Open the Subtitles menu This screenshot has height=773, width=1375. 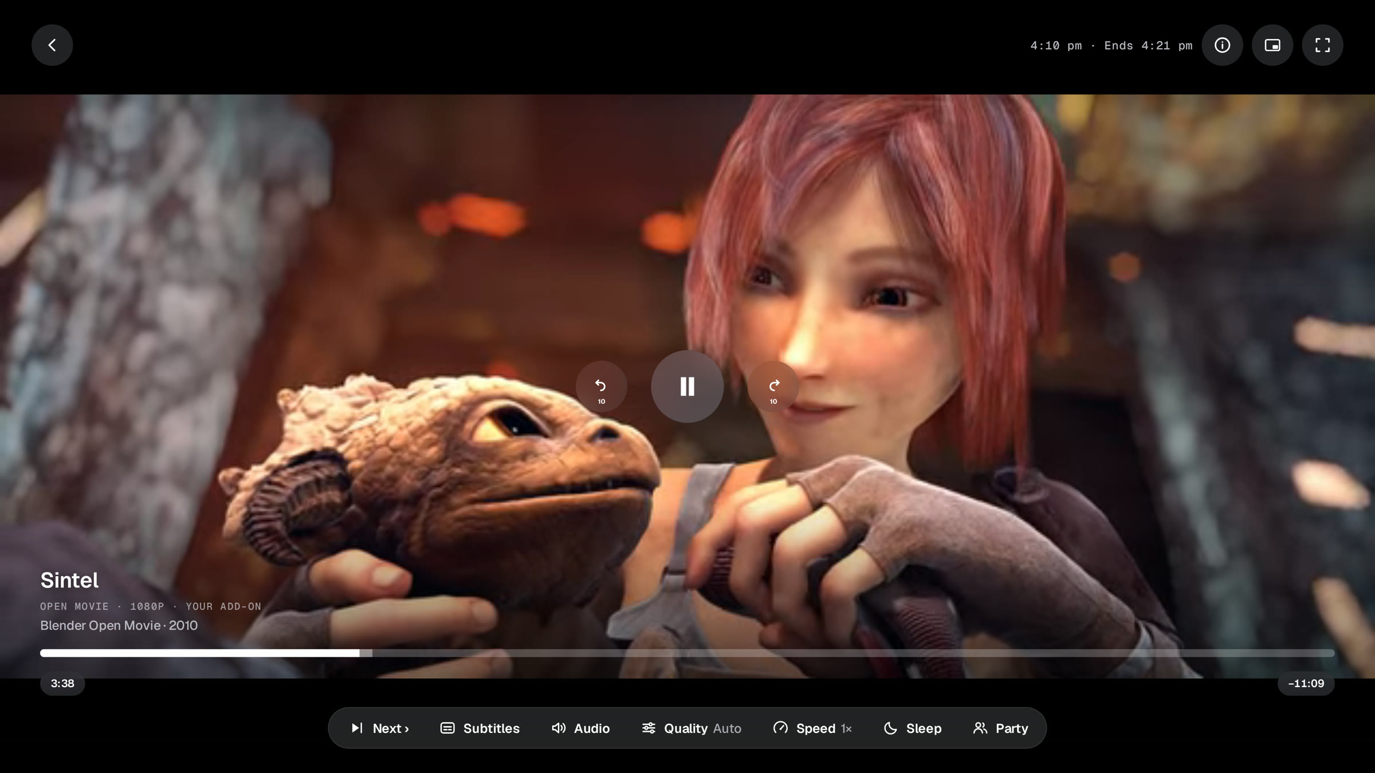tap(480, 728)
